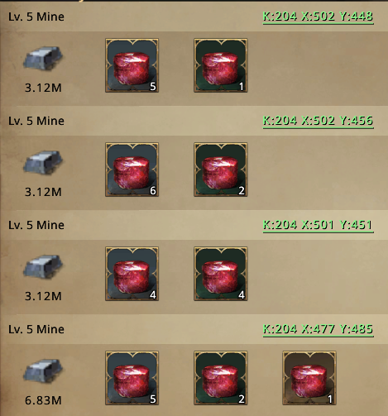The width and height of the screenshot is (388, 416).
Task: Select blue-framed red gem with count 5, first mine
Action: (x=132, y=65)
